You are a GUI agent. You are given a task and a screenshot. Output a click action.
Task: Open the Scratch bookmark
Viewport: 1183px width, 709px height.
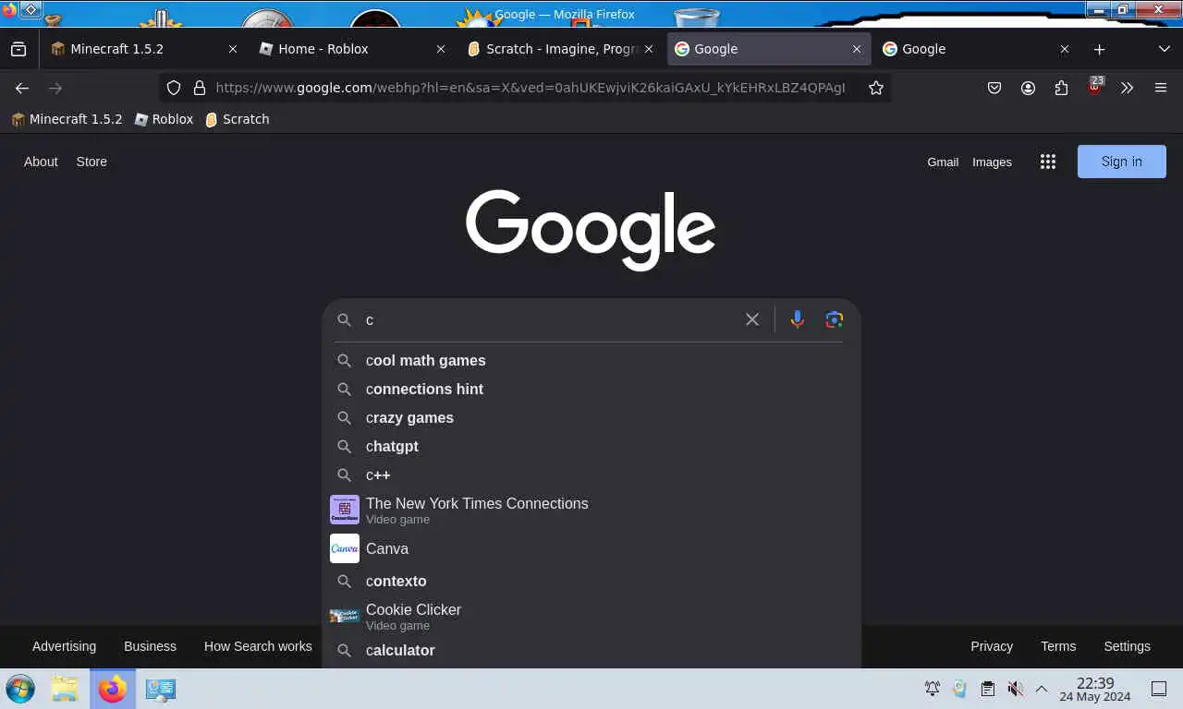coord(238,119)
